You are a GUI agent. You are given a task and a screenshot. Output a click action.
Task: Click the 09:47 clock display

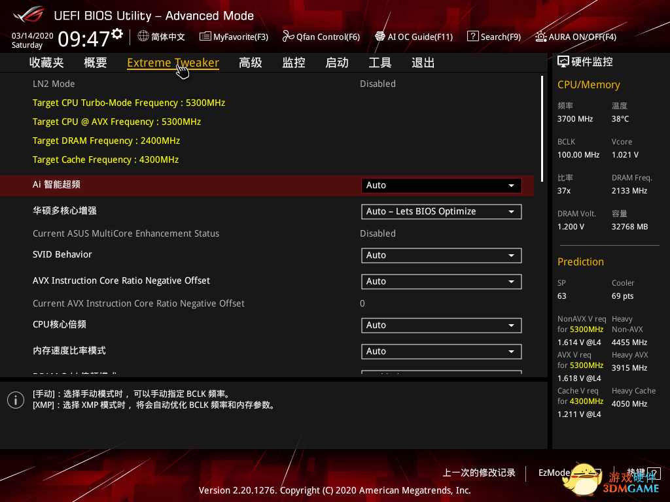point(84,39)
